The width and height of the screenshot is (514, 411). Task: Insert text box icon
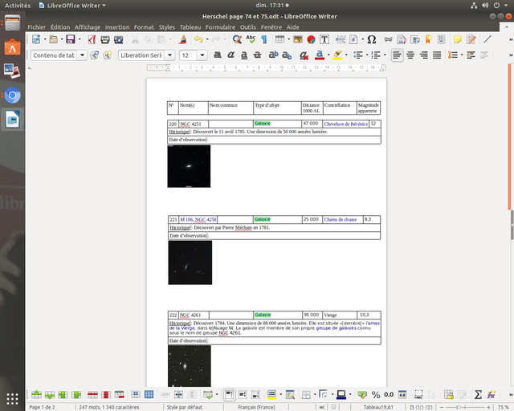pyautogui.click(x=324, y=39)
